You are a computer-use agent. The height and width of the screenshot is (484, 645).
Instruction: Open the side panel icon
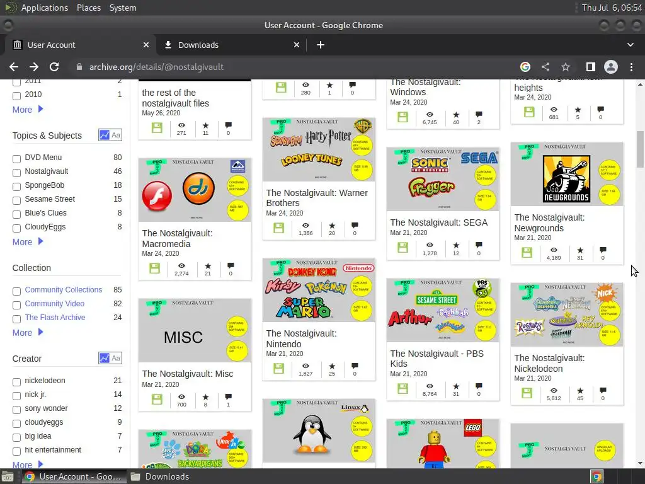590,67
